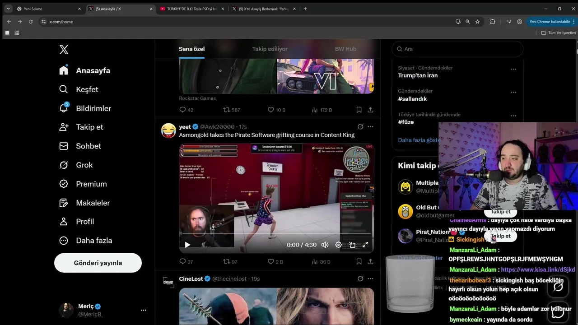
Task: Click the X logo in sidebar
Action: [x=64, y=50]
